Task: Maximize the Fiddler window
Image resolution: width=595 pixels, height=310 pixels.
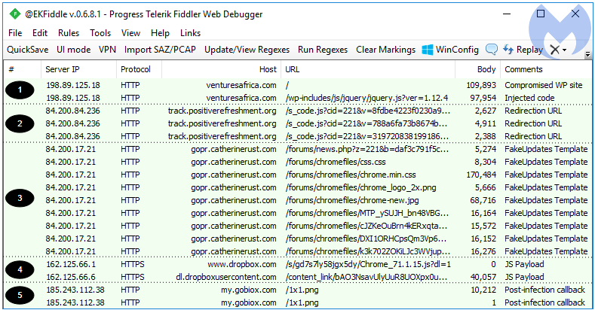Action: 541,14
